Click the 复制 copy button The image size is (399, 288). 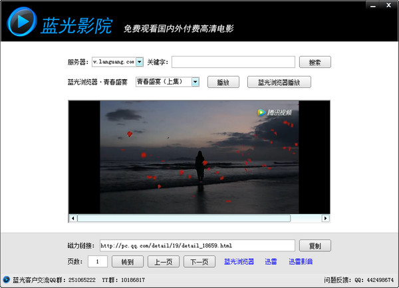click(315, 245)
